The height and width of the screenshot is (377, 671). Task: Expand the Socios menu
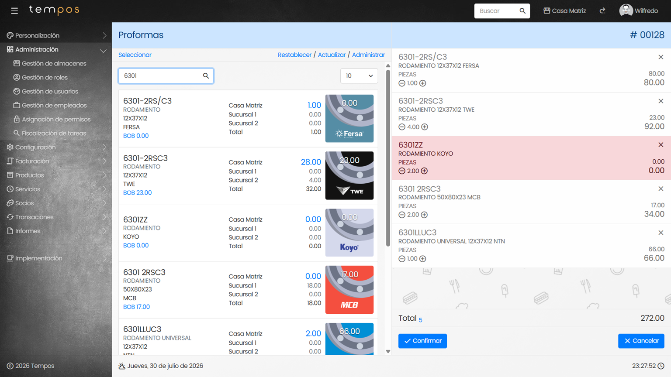pyautogui.click(x=56, y=203)
